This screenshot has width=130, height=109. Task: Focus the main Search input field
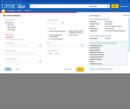pyautogui.click(x=59, y=6)
